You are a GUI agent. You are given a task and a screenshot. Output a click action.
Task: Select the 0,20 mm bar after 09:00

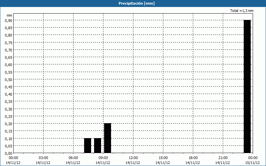tap(107, 138)
